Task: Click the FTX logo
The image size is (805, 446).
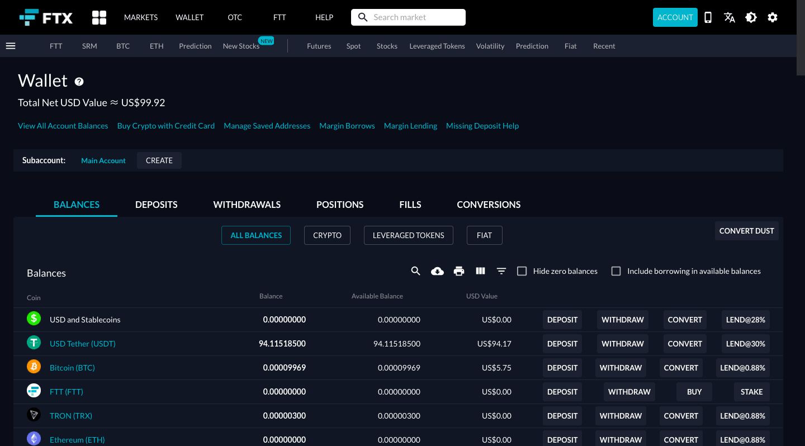Action: (x=46, y=17)
